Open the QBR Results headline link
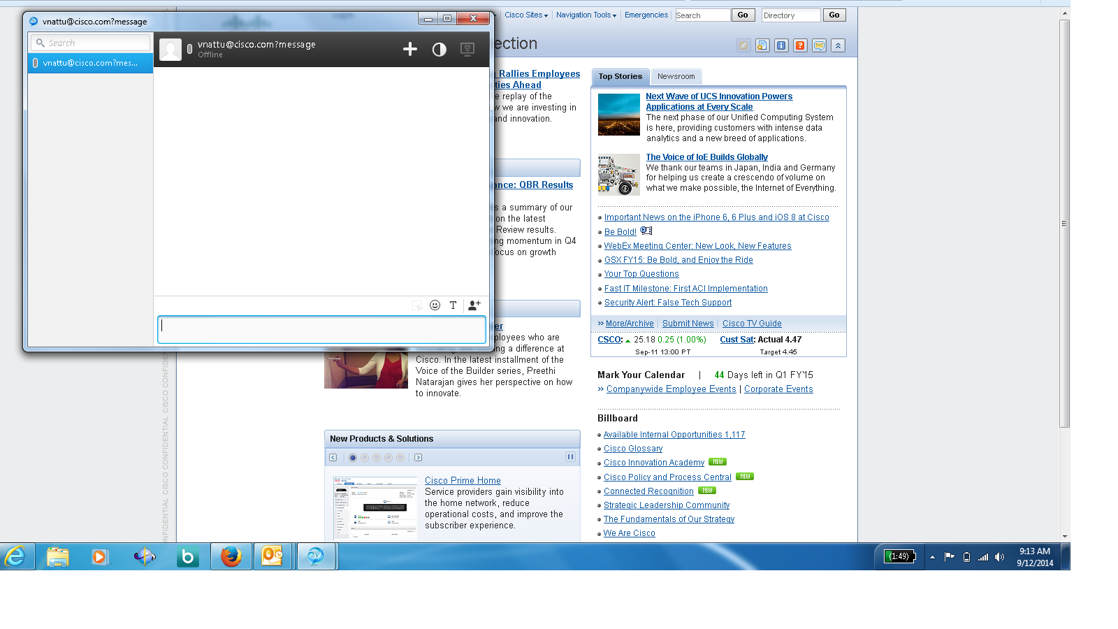The height and width of the screenshot is (629, 1118). pos(535,185)
